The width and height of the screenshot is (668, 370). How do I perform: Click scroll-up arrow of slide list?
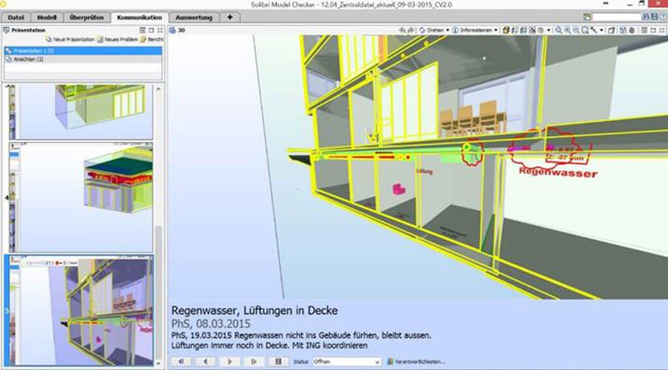pyautogui.click(x=159, y=89)
